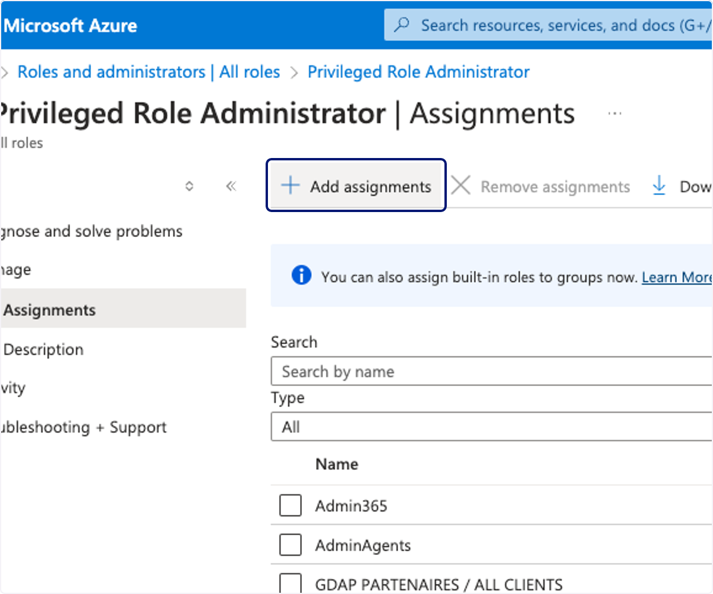Open Privileged Role Administrator breadcrumb link
Image resolution: width=713 pixels, height=594 pixels.
418,72
